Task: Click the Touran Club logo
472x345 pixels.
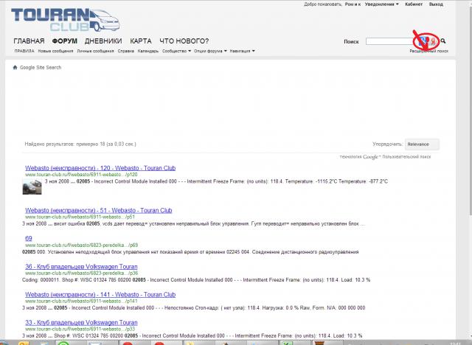Action: [x=66, y=20]
